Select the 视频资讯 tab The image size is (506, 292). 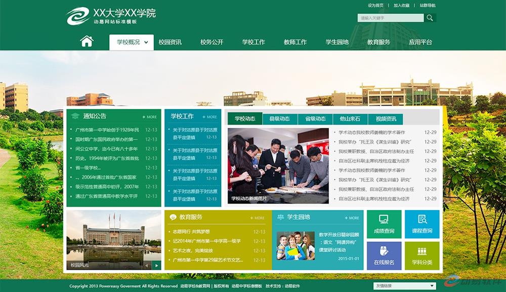[386, 119]
